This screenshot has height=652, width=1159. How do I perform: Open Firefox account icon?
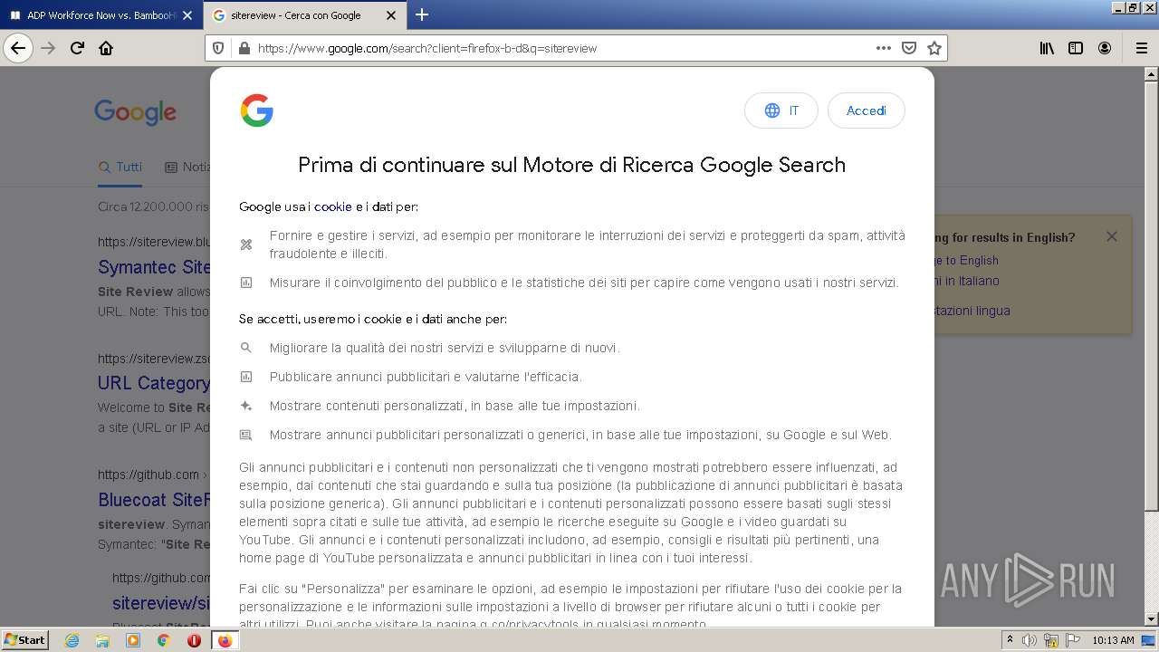[x=1105, y=48]
